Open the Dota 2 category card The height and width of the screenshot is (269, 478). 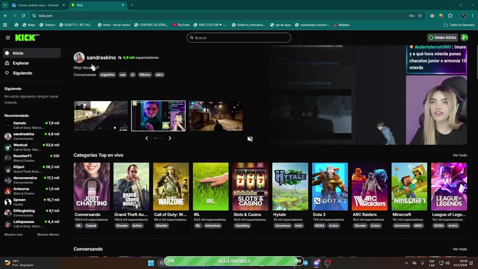pyautogui.click(x=330, y=186)
